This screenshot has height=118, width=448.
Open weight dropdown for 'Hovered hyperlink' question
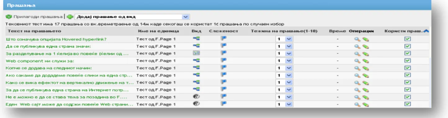click(284, 39)
